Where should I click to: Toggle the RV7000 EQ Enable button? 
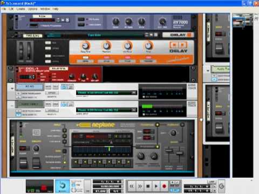pyautogui.click(x=81, y=19)
